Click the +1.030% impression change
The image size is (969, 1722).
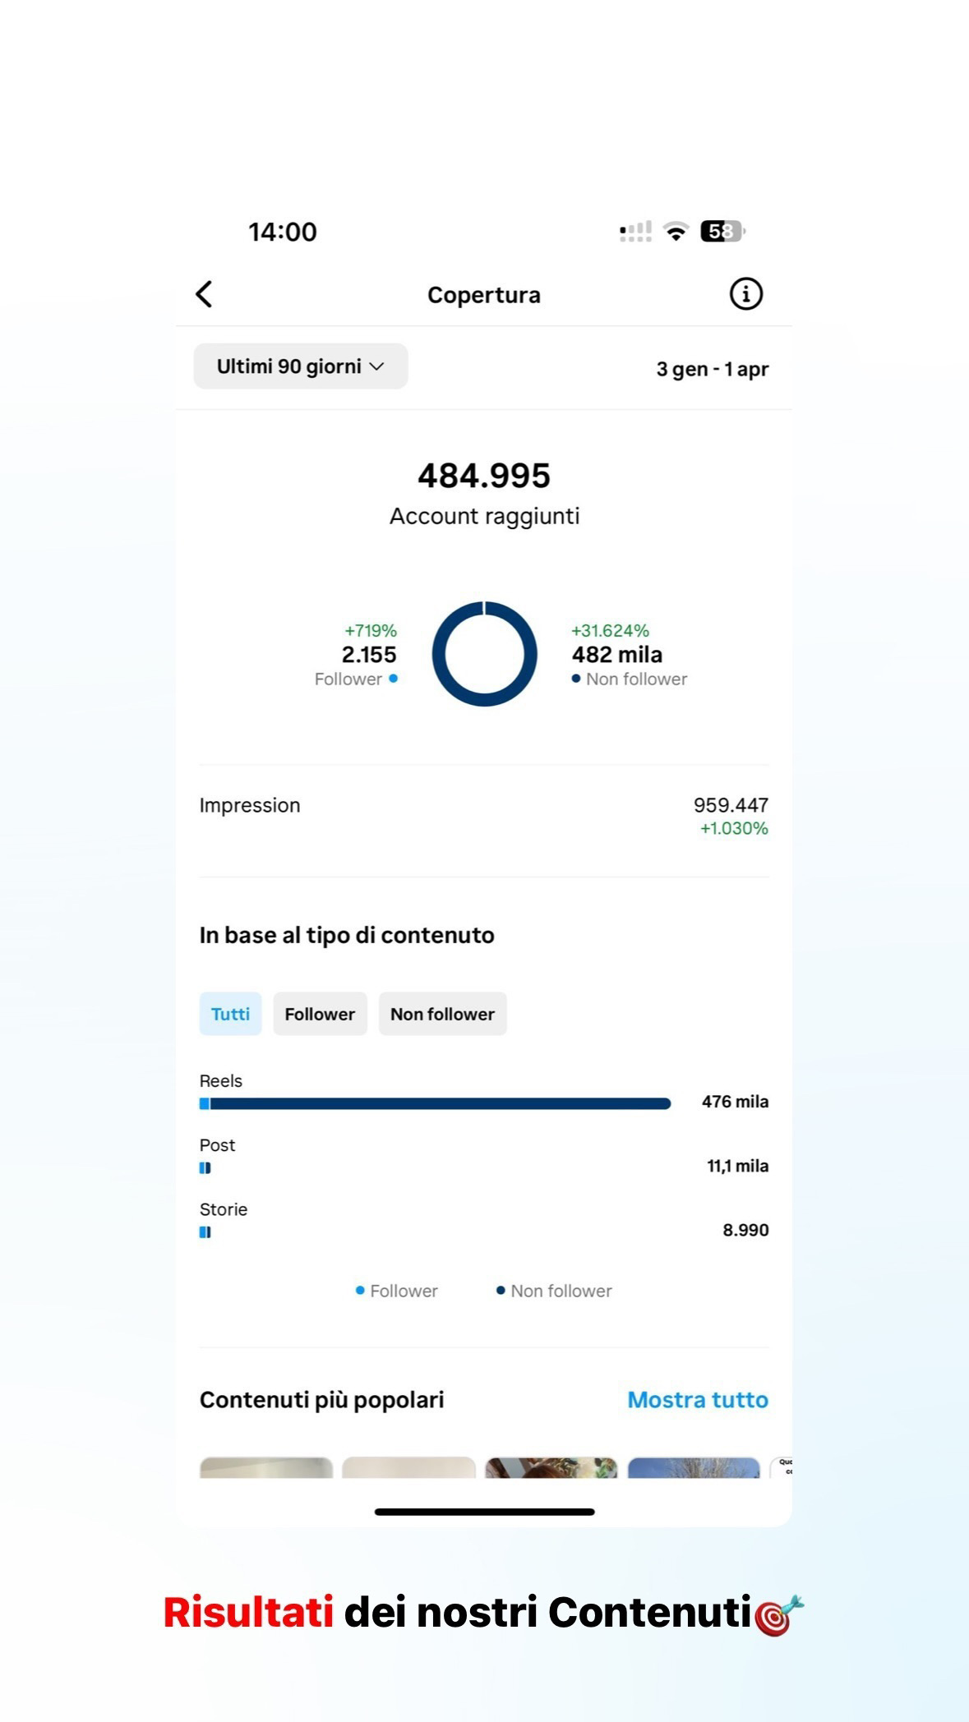click(x=734, y=828)
